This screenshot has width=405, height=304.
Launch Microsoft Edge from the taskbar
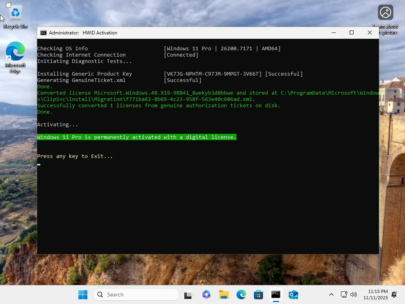241,294
